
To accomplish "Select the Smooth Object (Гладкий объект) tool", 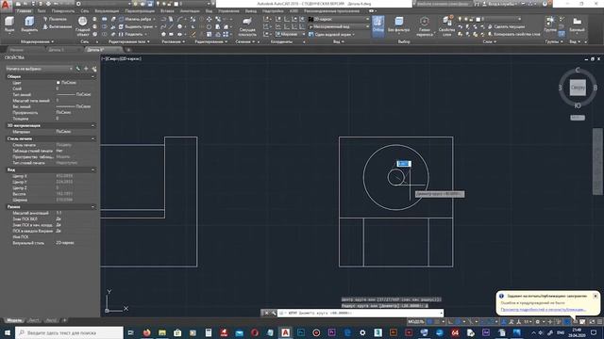I will pyautogui.click(x=82, y=27).
